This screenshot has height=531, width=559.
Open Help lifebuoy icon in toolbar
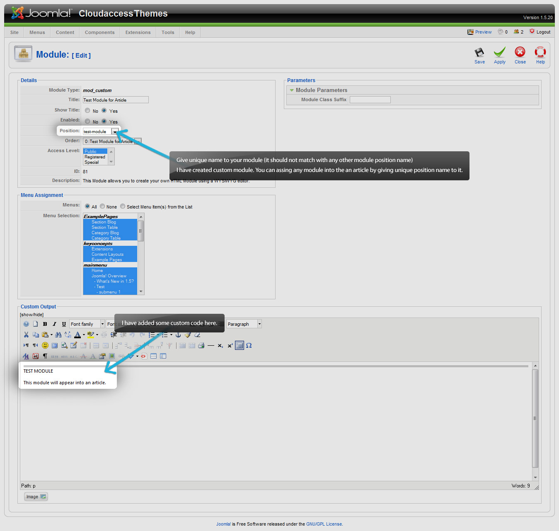coord(540,52)
